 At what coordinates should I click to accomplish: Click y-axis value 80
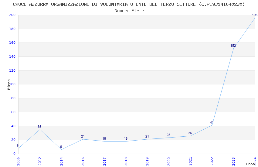[x=13, y=98]
